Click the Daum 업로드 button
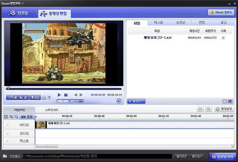Image resolution: width=238 pixels, height=162 pixels. pyautogui.click(x=221, y=13)
